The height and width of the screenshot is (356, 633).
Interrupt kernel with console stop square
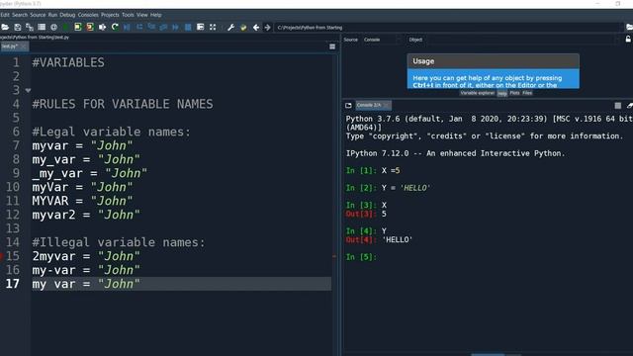[x=617, y=105]
